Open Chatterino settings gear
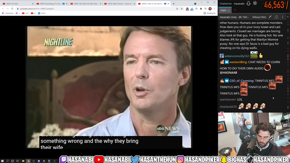The width and height of the screenshot is (290, 163). click(x=255, y=3)
